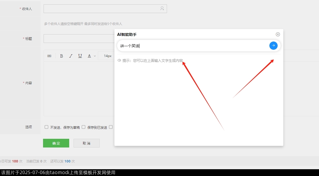
Task: Toggle HTML source mode in editor toolbar
Action: pos(49,56)
